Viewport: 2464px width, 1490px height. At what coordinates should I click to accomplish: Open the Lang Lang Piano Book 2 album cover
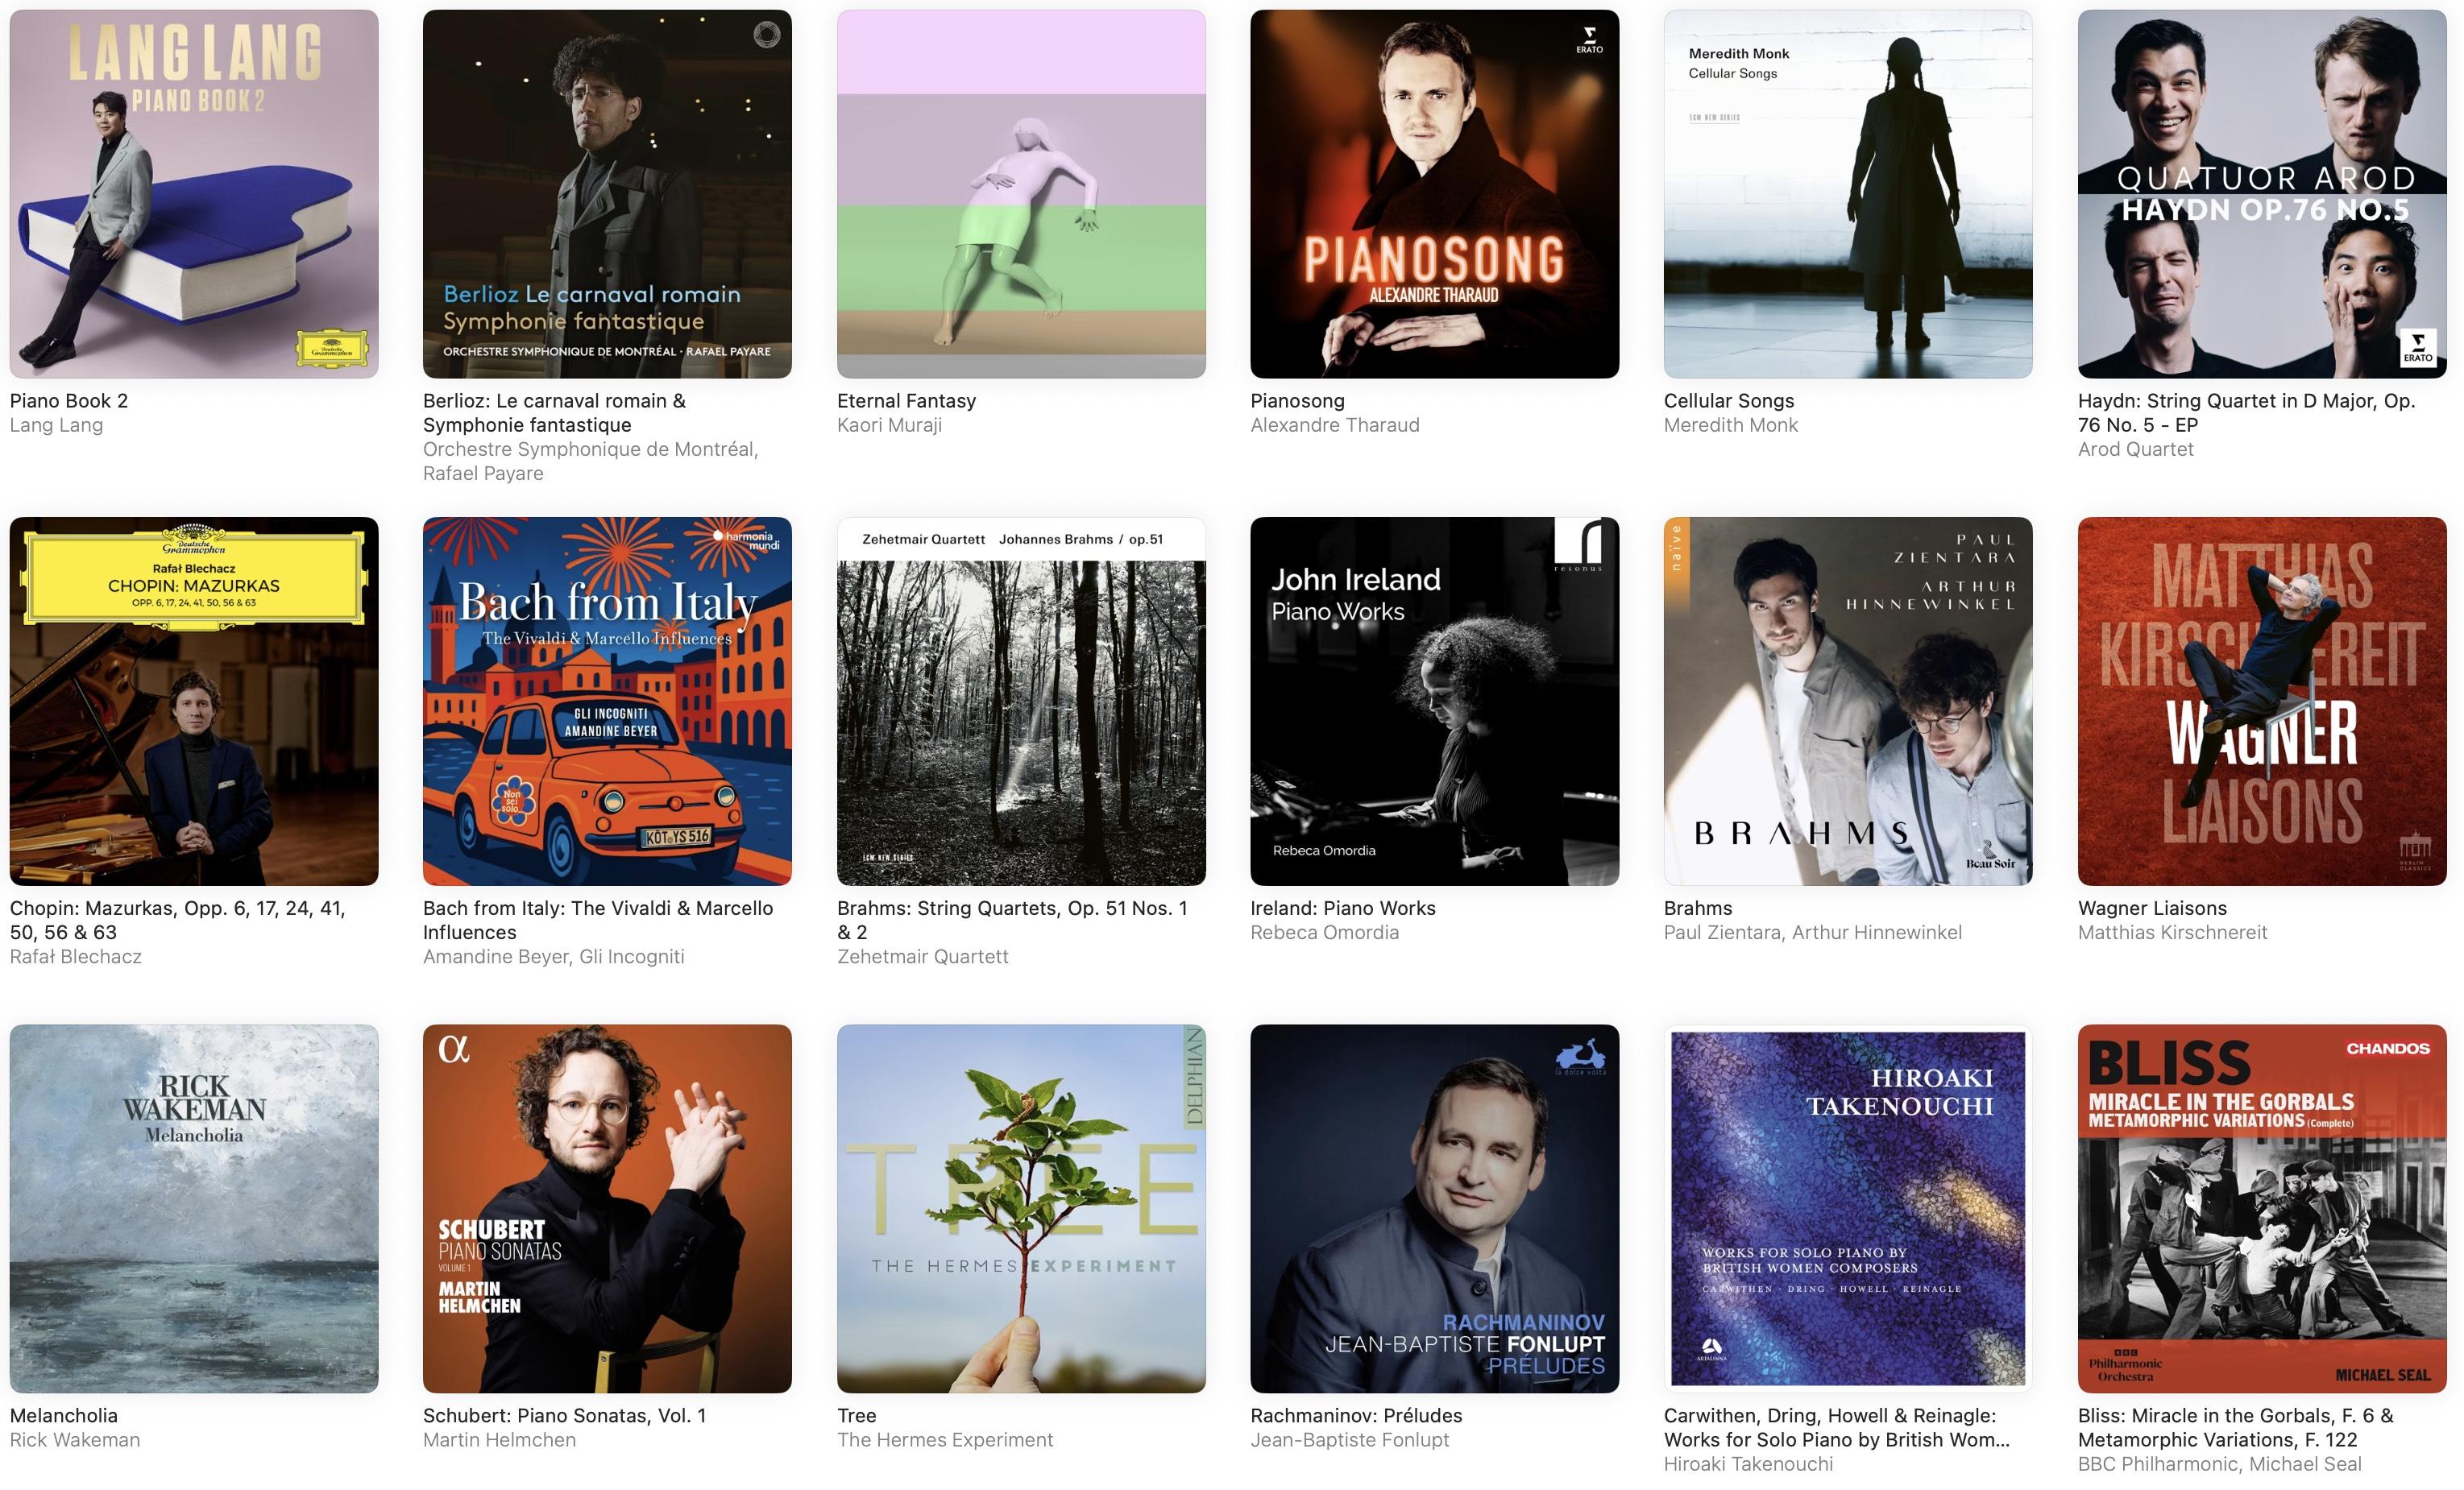pos(194,194)
